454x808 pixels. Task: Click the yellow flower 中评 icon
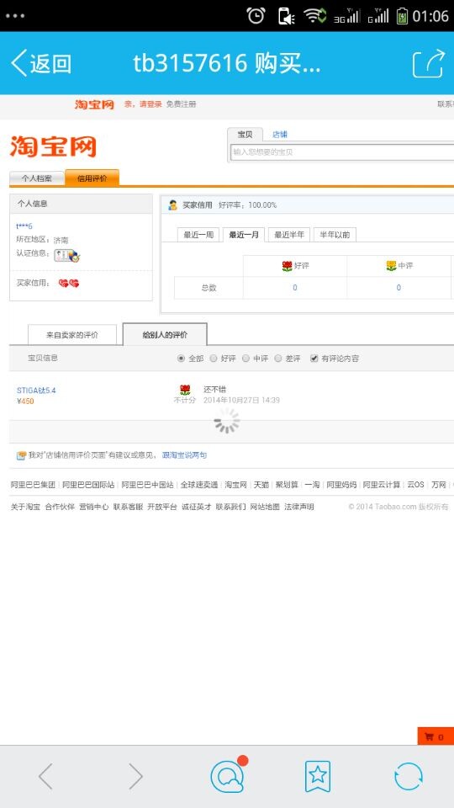(391, 266)
